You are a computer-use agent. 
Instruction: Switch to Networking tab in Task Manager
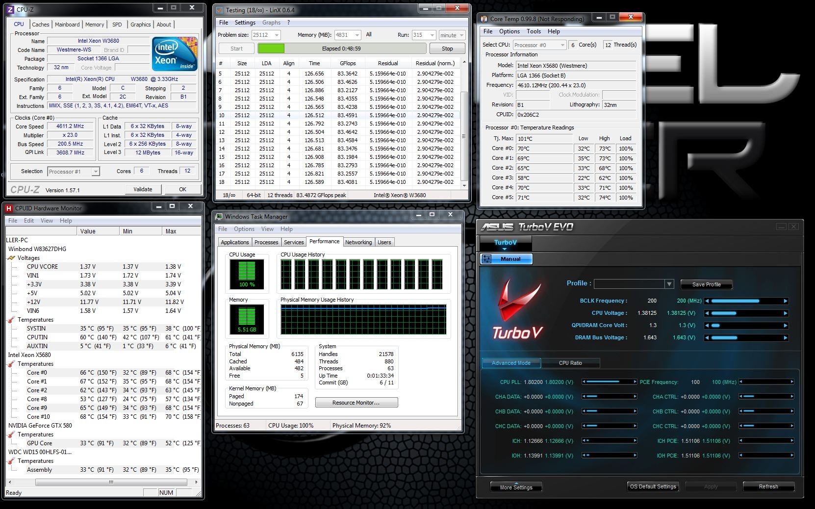point(358,242)
